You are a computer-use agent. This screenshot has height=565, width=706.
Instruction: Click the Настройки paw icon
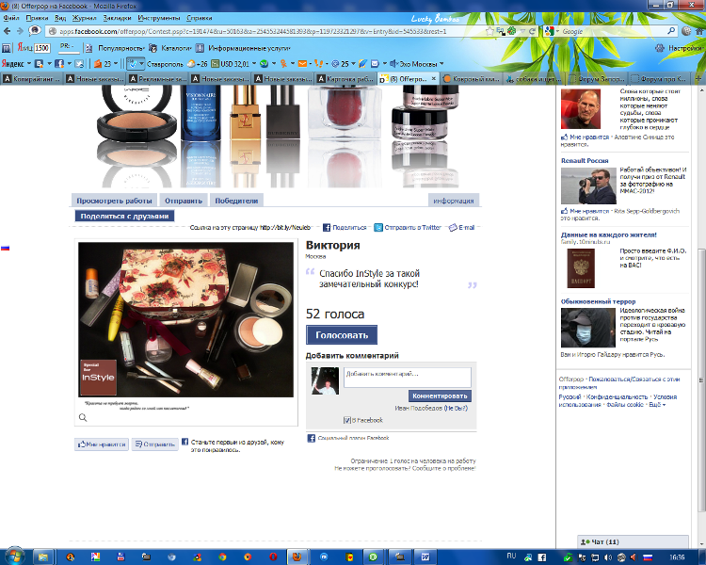coord(660,48)
